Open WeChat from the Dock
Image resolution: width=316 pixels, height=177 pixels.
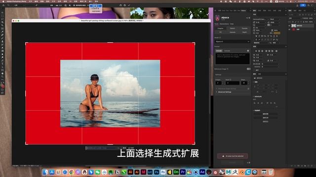(x=98, y=172)
